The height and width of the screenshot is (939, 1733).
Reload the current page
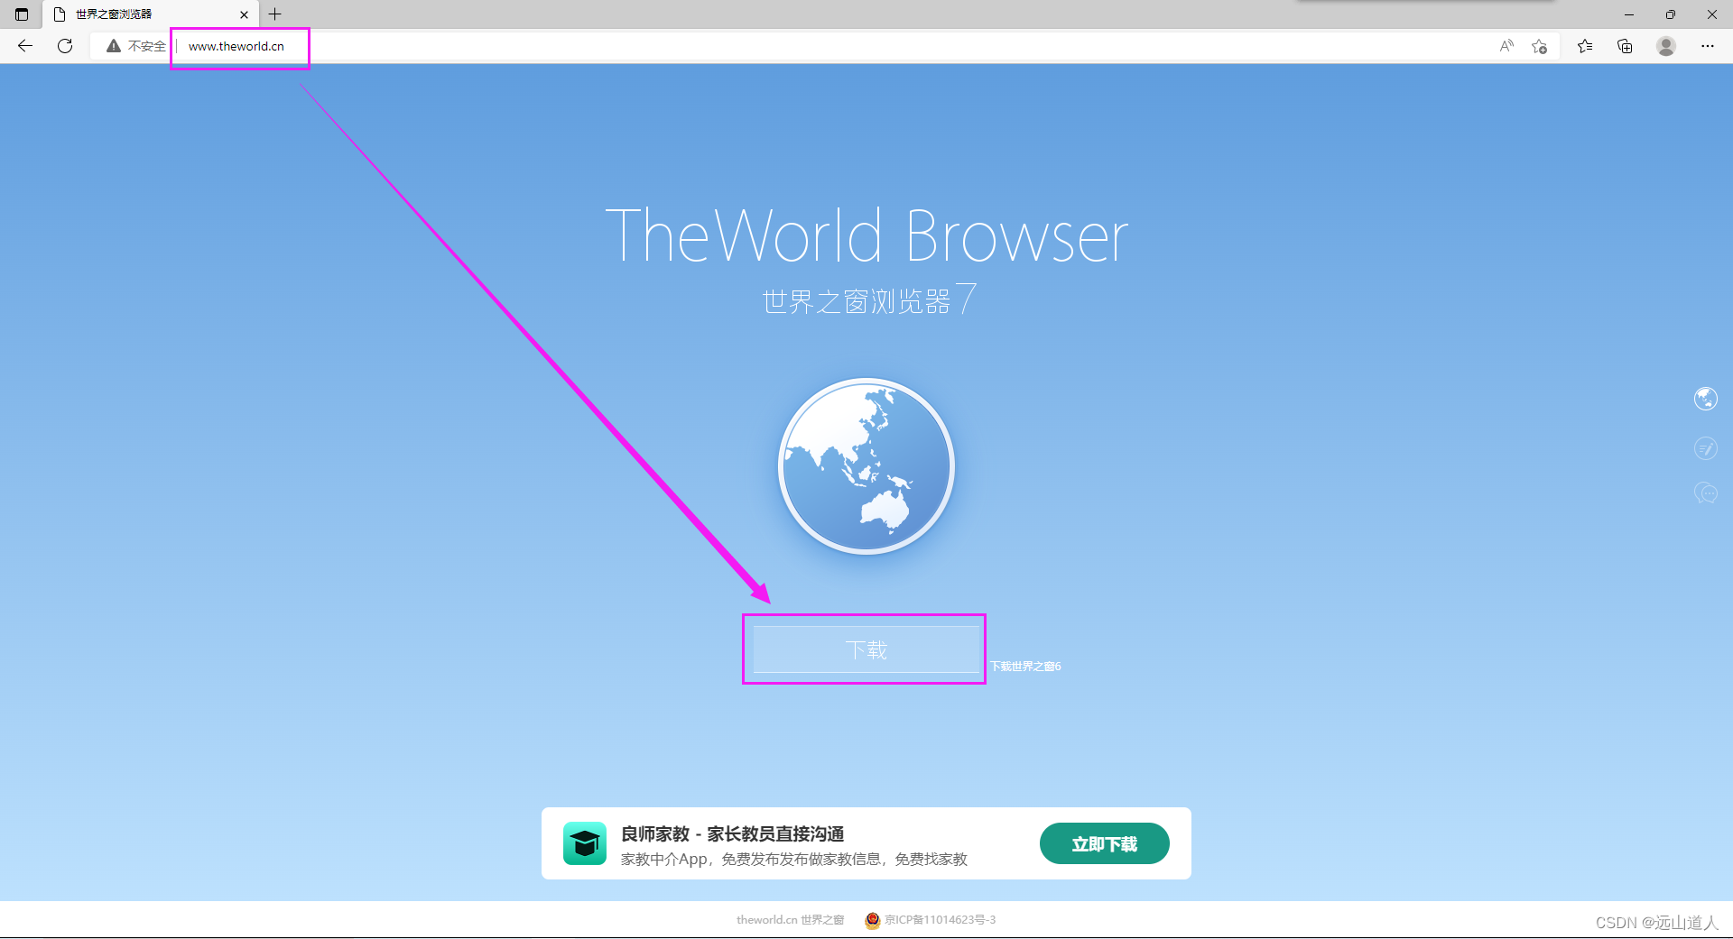point(65,46)
